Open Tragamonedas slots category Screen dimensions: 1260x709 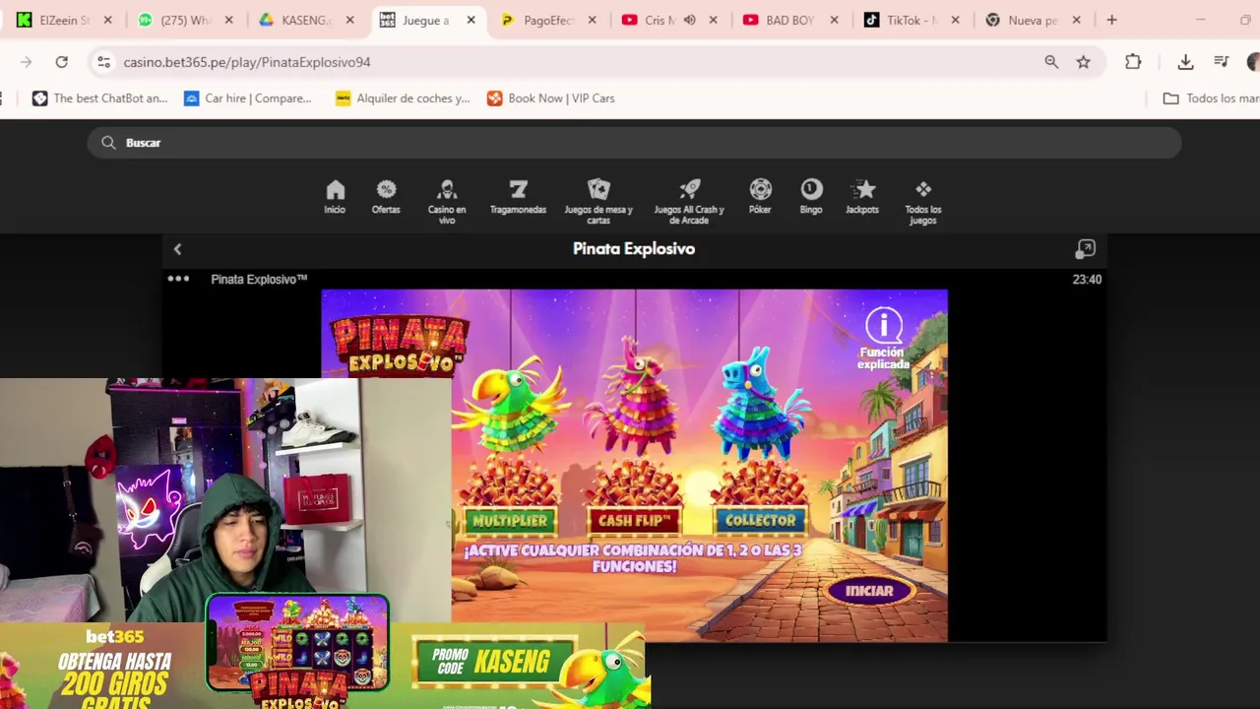click(x=518, y=197)
